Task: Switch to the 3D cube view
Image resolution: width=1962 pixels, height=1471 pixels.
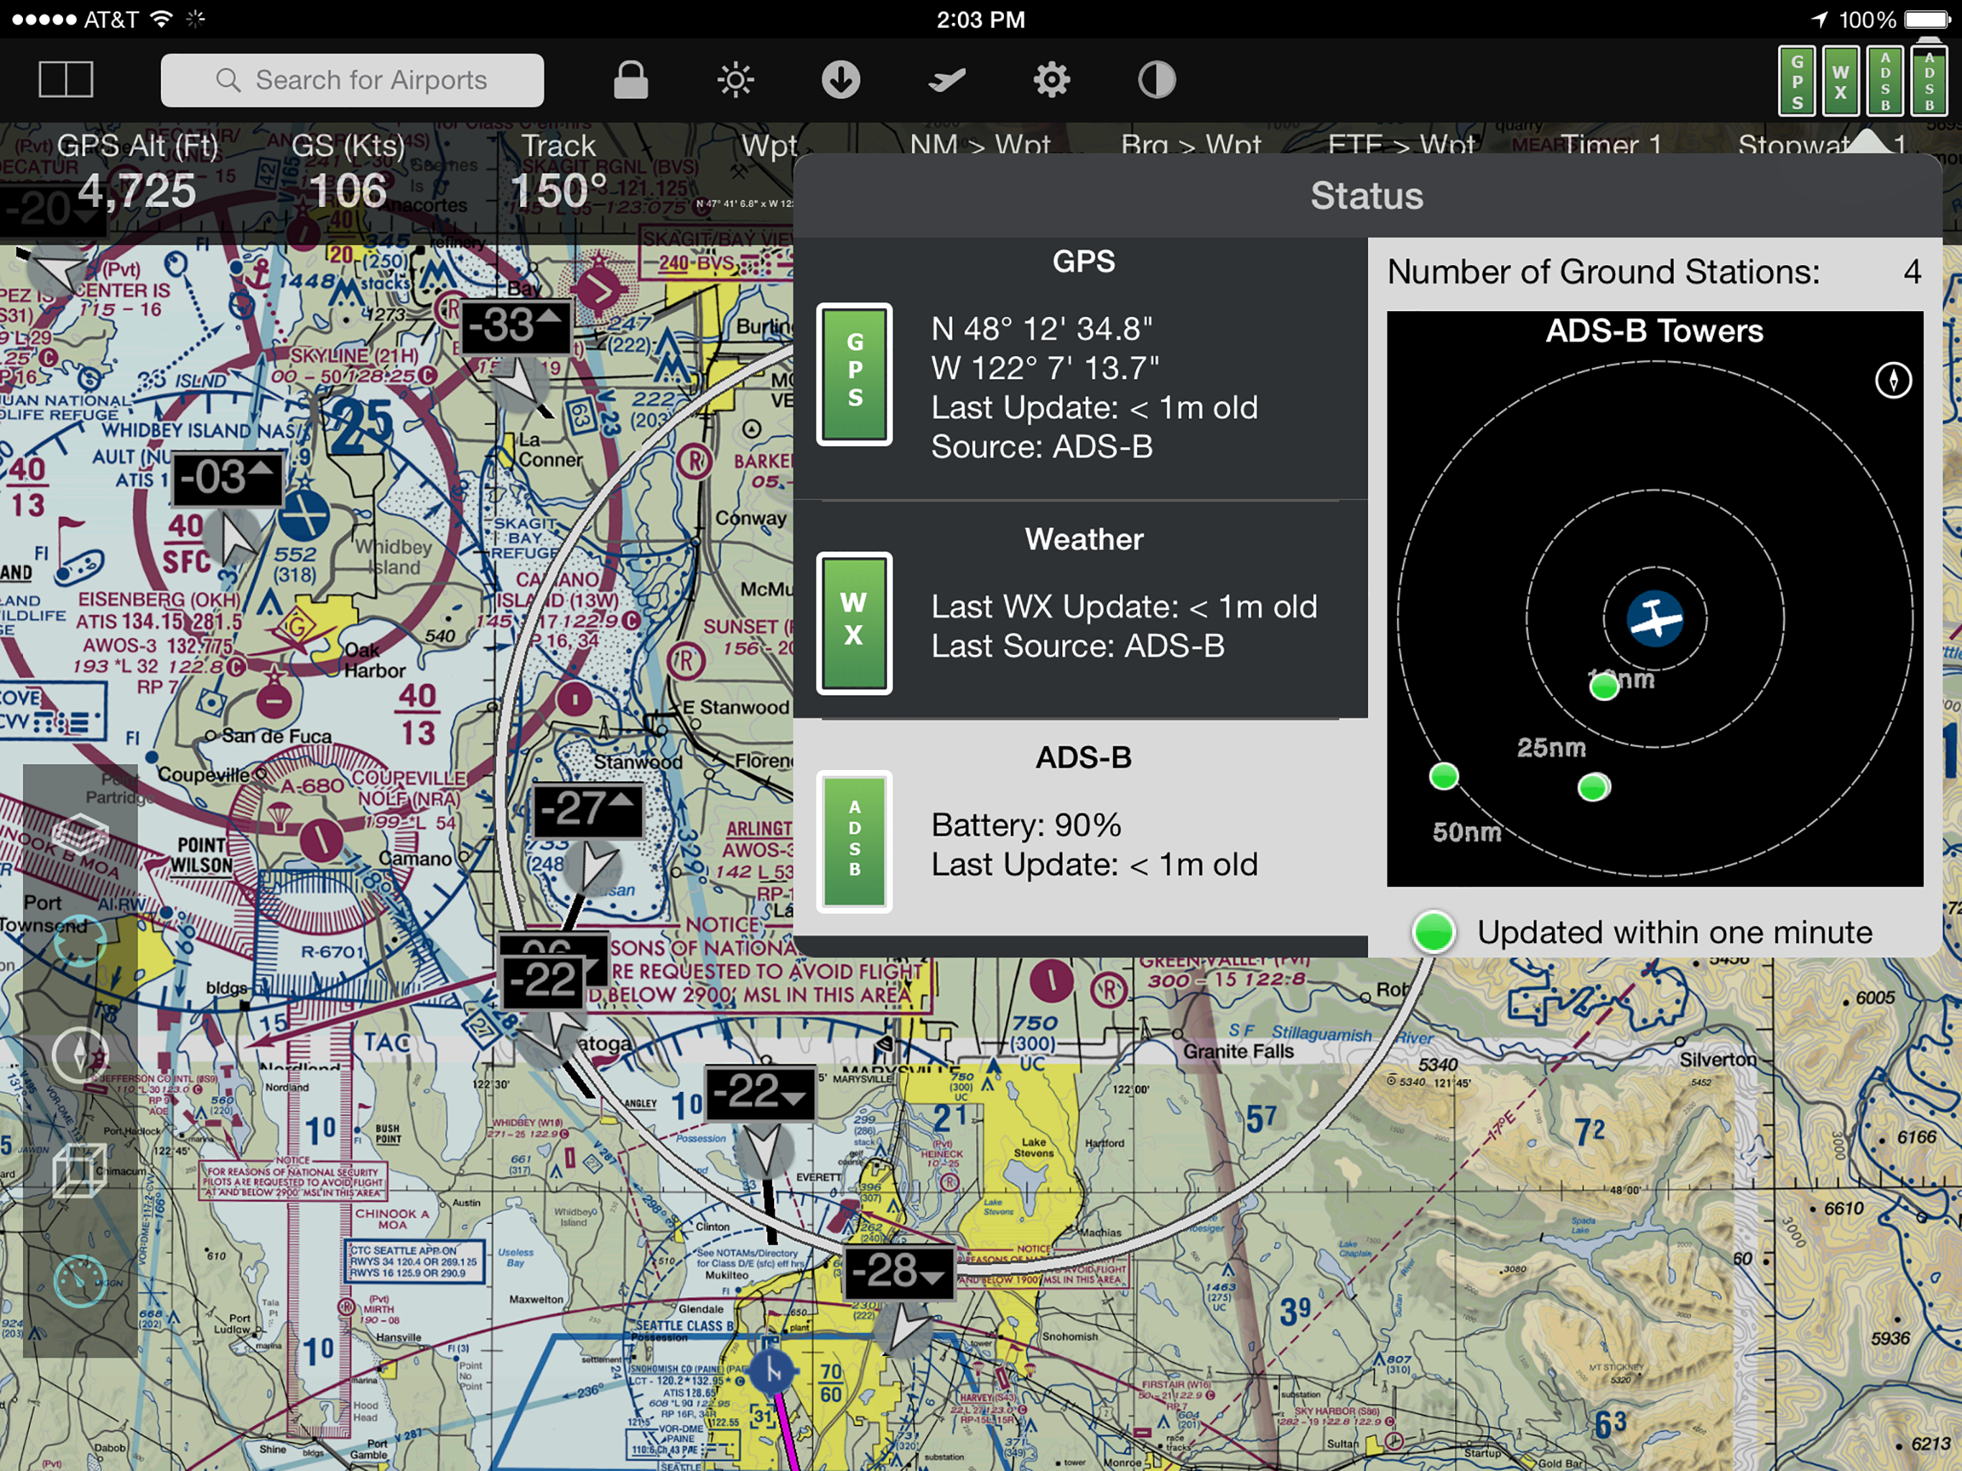Action: click(x=80, y=1169)
